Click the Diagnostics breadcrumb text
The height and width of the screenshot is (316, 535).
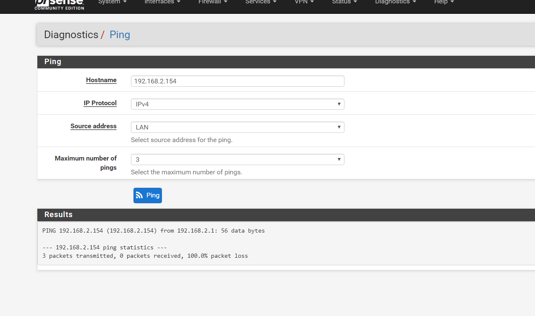pyautogui.click(x=71, y=35)
